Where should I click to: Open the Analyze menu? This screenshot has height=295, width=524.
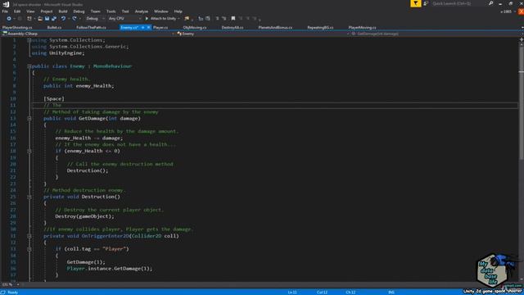pyautogui.click(x=142, y=11)
